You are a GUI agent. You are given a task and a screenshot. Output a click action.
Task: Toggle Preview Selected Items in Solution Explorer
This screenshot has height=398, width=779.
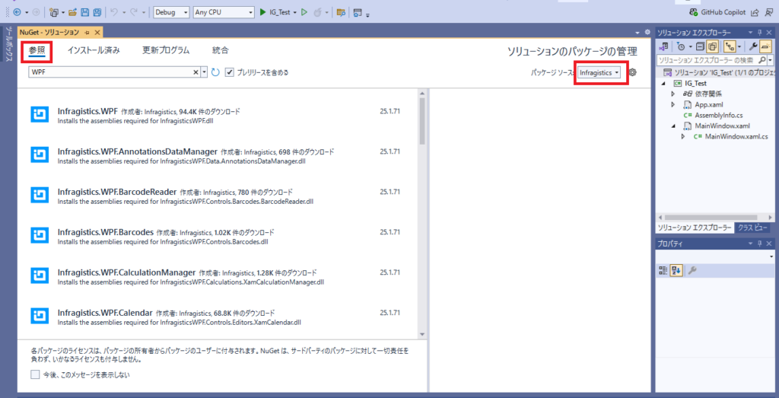[765, 46]
